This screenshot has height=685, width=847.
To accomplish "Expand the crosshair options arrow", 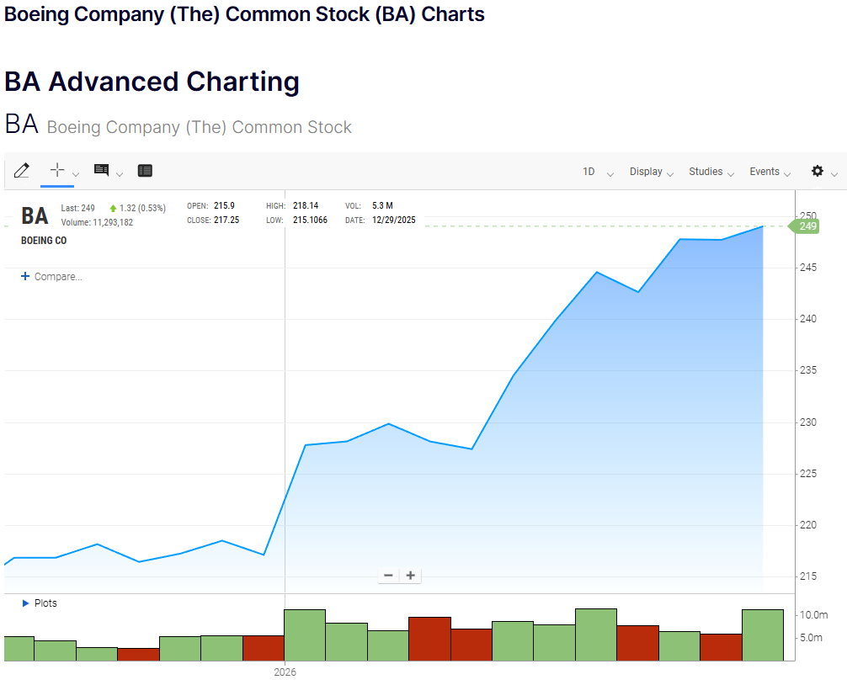I will [x=76, y=174].
